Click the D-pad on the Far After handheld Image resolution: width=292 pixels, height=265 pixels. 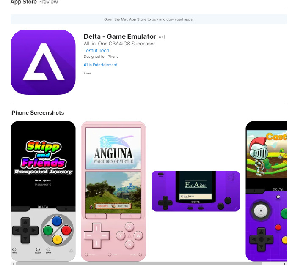pos(165,202)
